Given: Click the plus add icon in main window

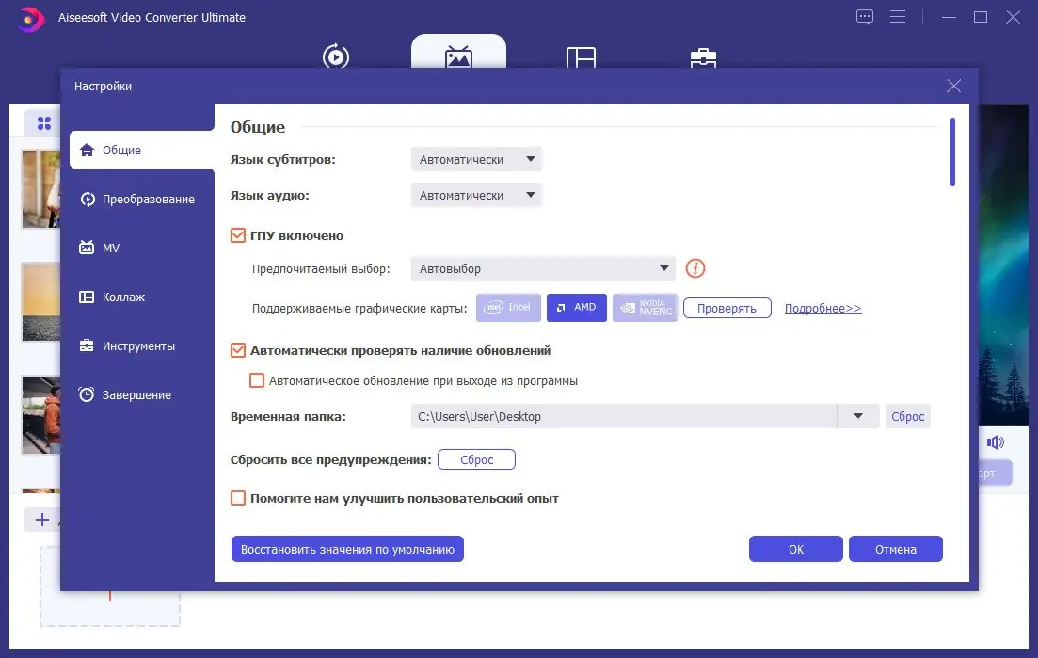Looking at the screenshot, I should click(x=41, y=520).
